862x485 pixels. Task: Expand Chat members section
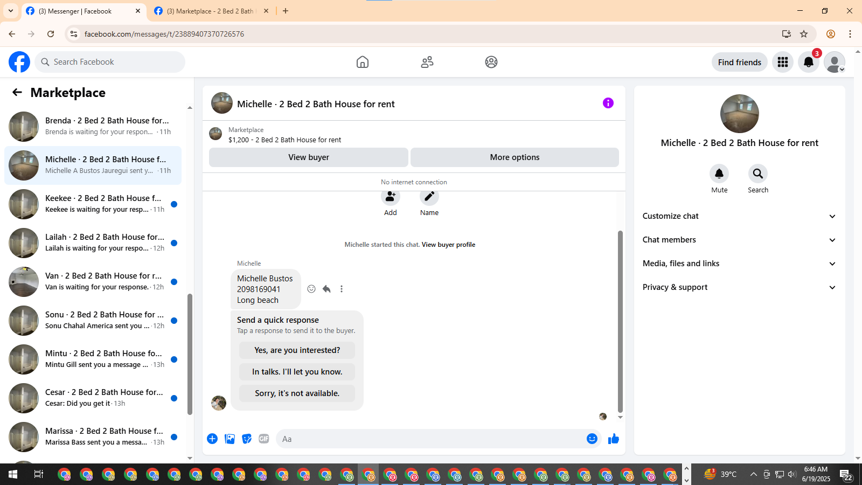point(740,240)
